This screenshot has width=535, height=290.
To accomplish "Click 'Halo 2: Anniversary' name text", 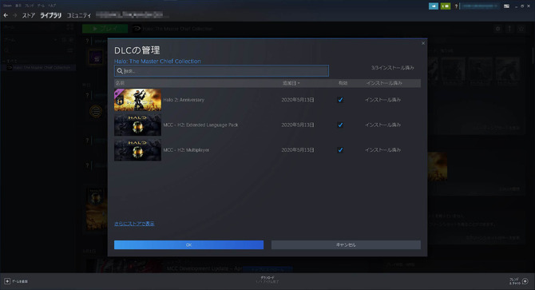I will (x=184, y=100).
